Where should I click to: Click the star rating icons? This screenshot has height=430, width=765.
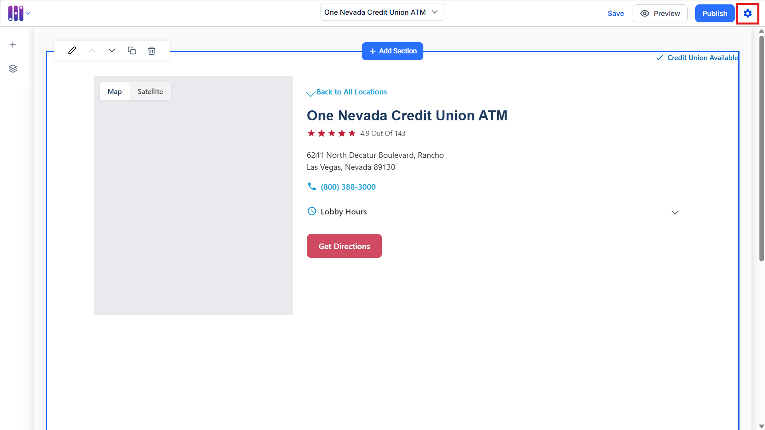click(x=332, y=133)
